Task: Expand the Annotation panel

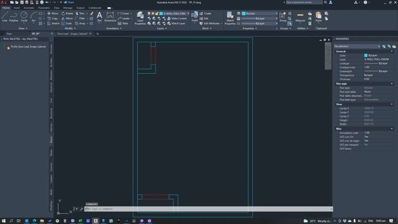Action: (x=114, y=29)
